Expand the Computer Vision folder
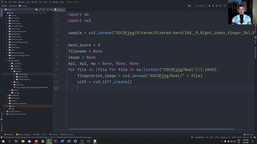Image resolution: width=257 pixels, height=144 pixels. click(x=7, y=26)
